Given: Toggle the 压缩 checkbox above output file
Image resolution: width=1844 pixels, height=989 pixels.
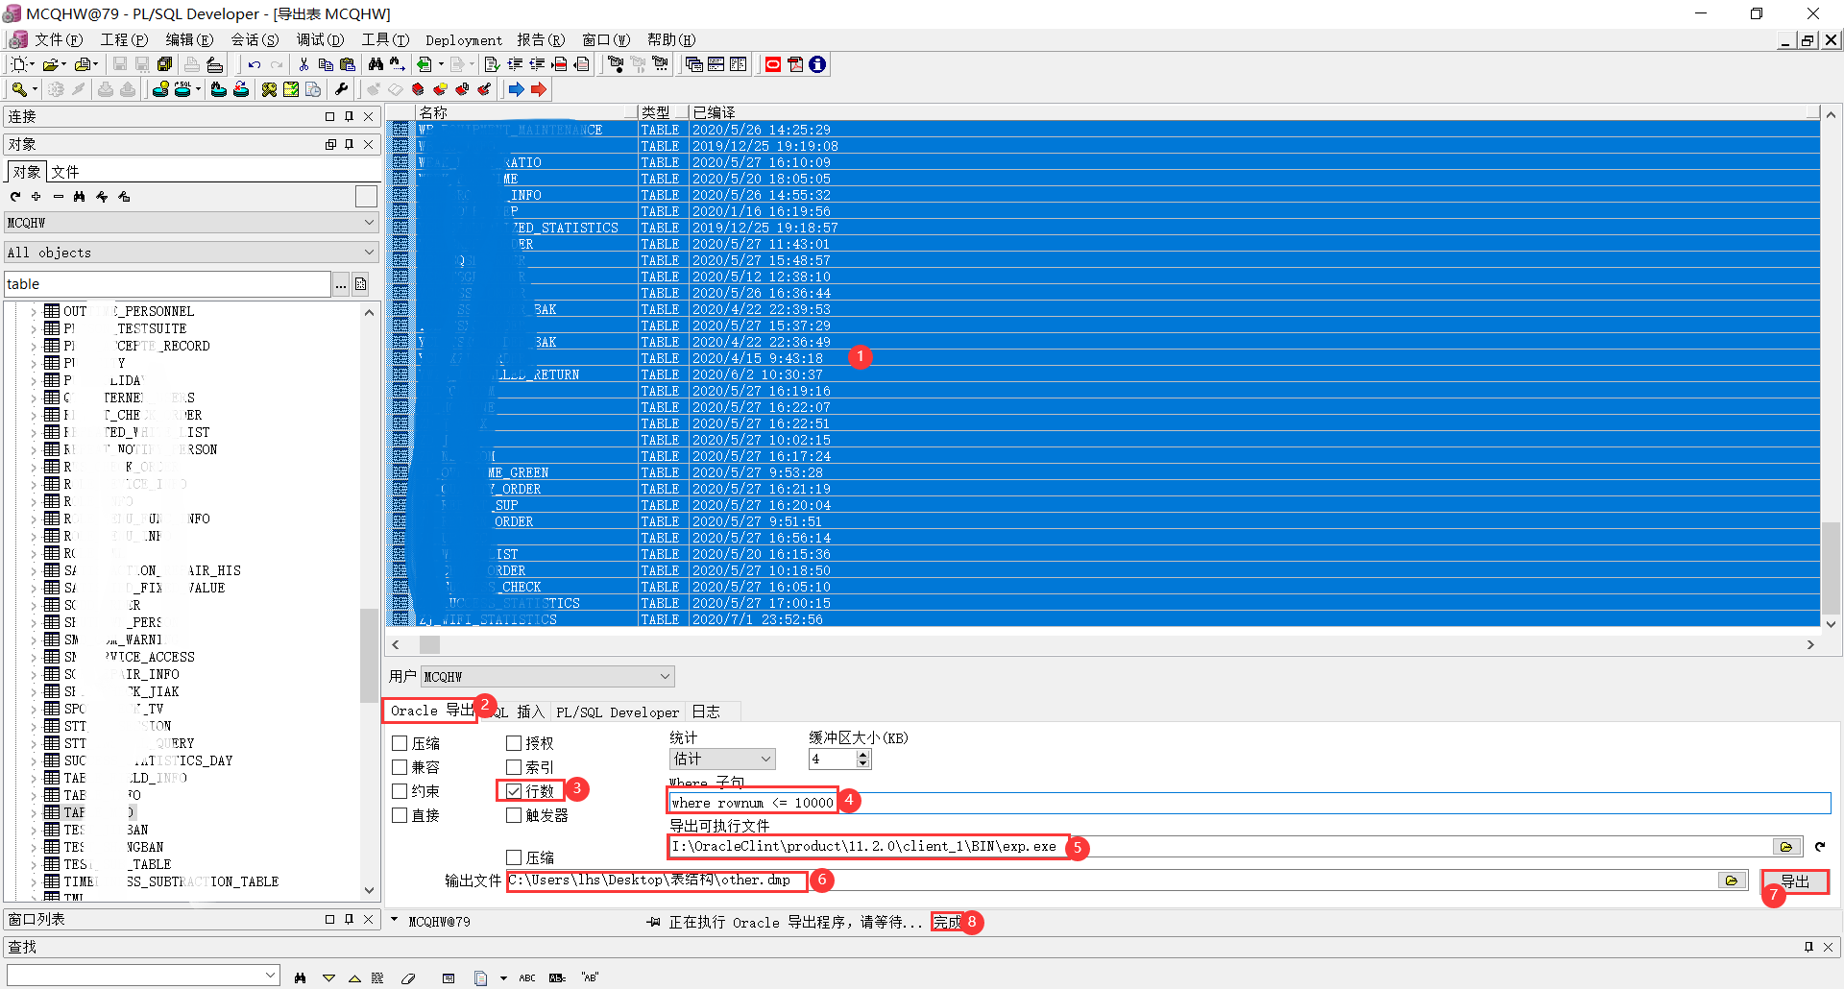Looking at the screenshot, I should (514, 857).
